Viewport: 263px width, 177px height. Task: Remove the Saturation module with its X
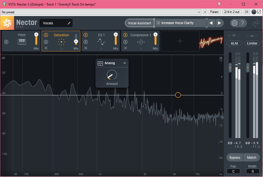[46, 48]
